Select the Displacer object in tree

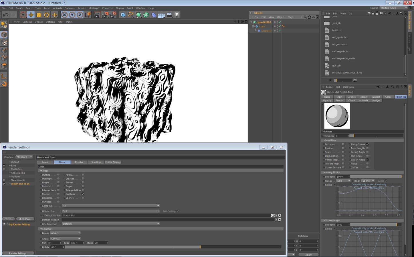266,31
